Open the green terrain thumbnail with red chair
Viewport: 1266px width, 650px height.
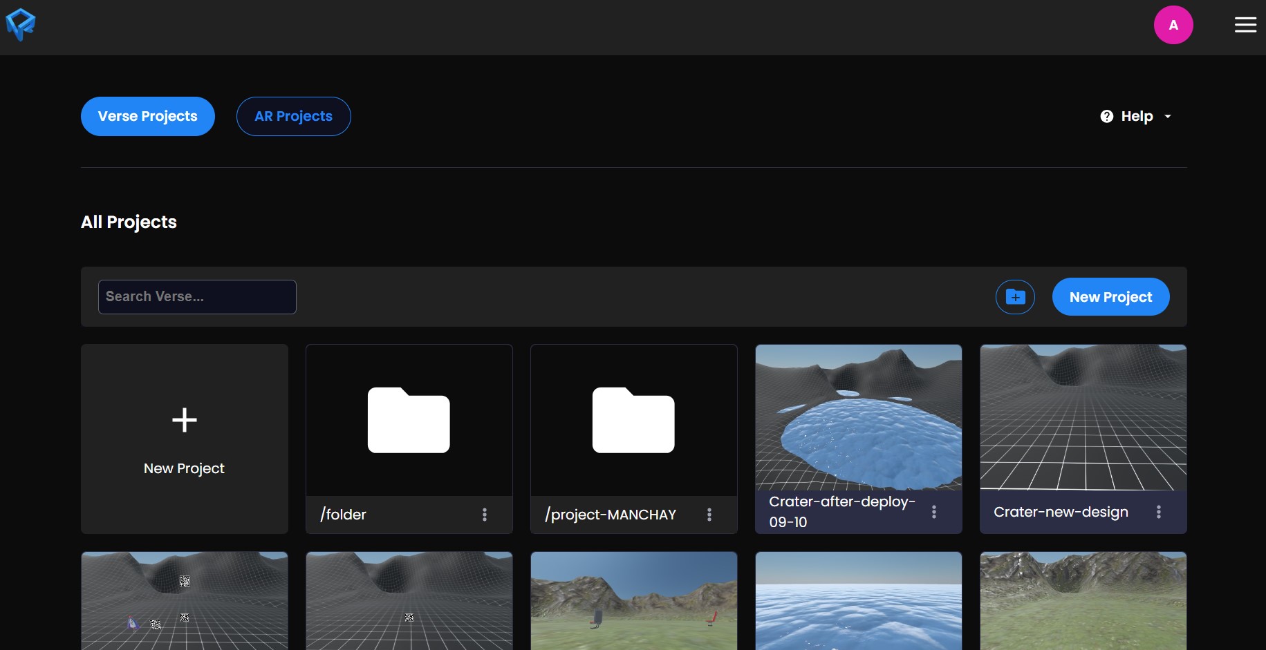[634, 601]
